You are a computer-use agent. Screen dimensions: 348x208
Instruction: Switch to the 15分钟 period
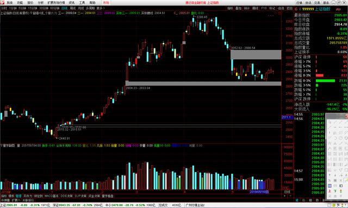[x=33, y=8]
